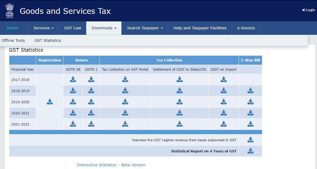Download the Statistical Report on 4 Years of GST
The height and width of the screenshot is (169, 317).
coord(250,151)
